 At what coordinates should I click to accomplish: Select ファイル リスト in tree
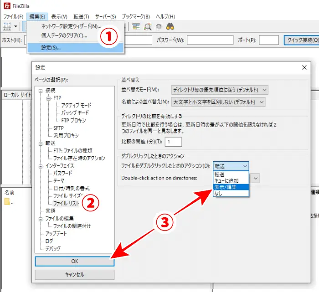tap(66, 203)
